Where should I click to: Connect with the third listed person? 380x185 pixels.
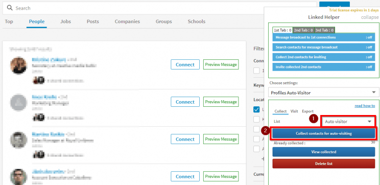(x=185, y=139)
